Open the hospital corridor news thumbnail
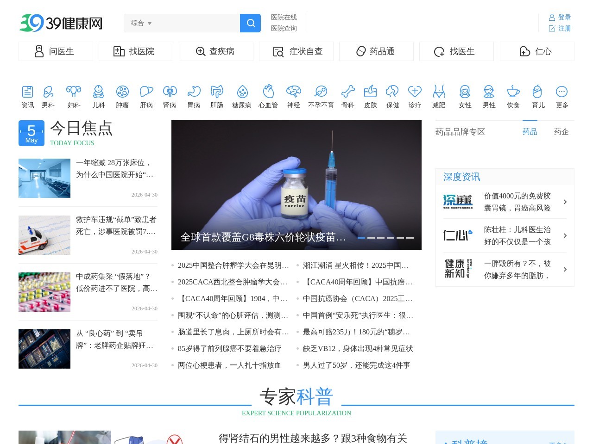593x444 pixels. click(x=44, y=178)
